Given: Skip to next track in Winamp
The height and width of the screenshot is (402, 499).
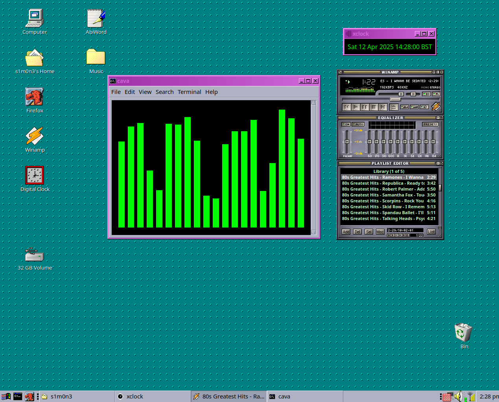Looking at the screenshot, I should click(x=383, y=107).
